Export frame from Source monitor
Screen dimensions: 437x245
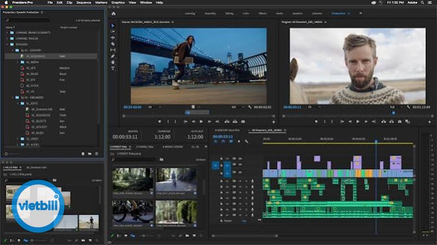pos(243,121)
